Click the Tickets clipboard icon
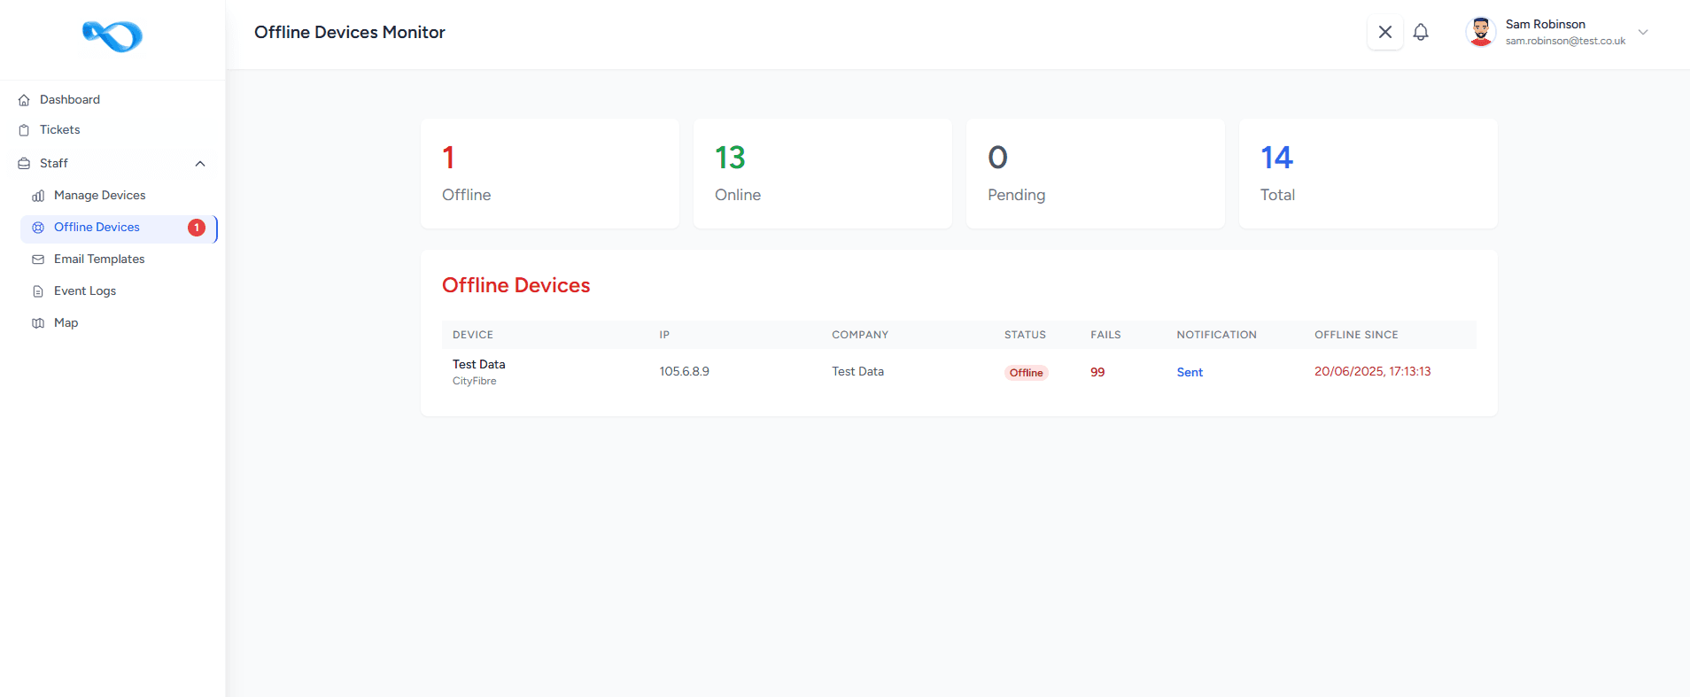Image resolution: width=1690 pixels, height=697 pixels. coord(24,130)
